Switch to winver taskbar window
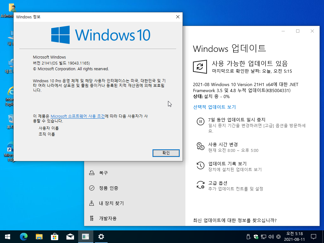324x243 pixels. point(85,237)
